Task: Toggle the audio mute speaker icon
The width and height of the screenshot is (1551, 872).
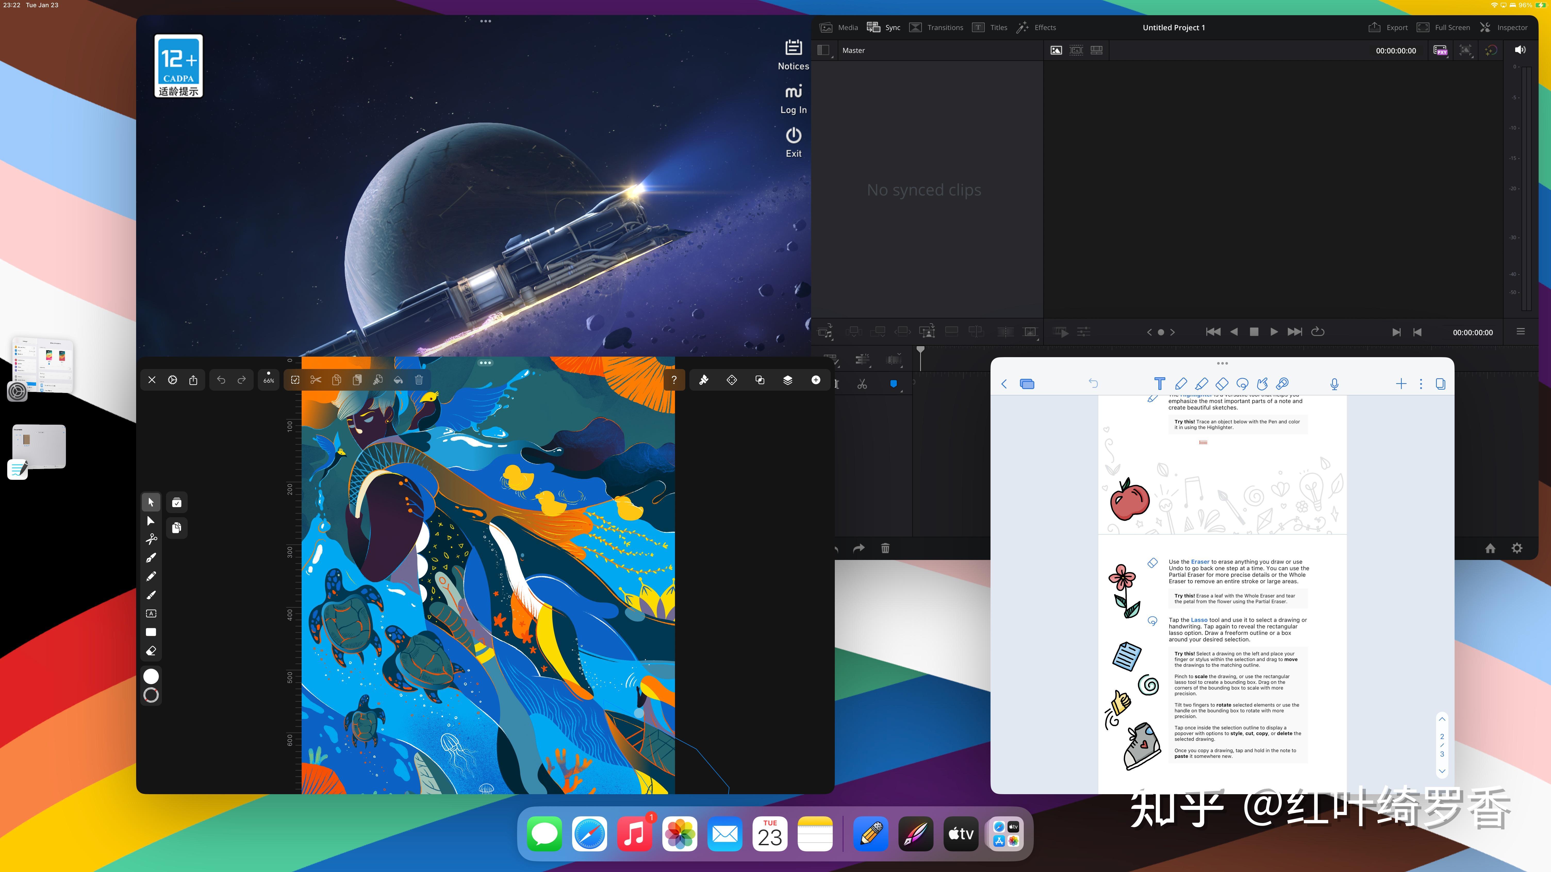Action: click(1520, 51)
